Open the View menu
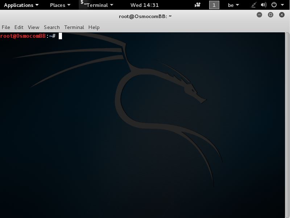 (x=33, y=27)
